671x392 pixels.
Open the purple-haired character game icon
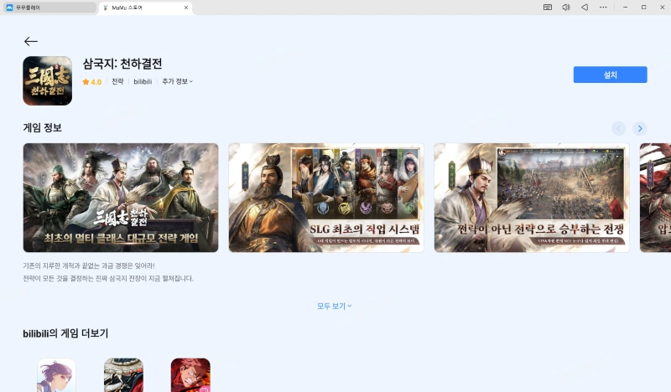pyautogui.click(x=56, y=375)
